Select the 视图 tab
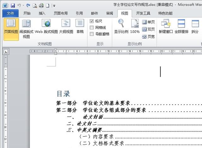Viewport: 202px width, 148px height. pos(125,13)
